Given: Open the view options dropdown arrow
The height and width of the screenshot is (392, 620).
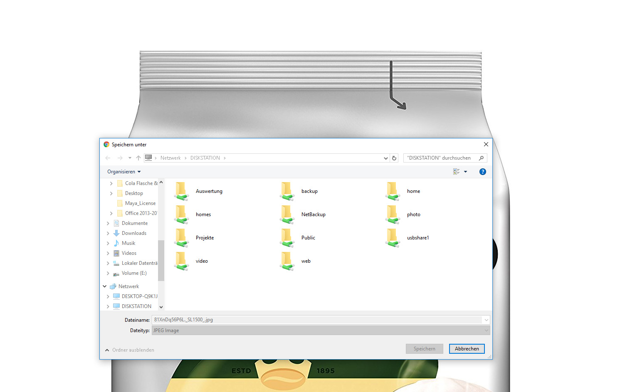Looking at the screenshot, I should point(465,172).
